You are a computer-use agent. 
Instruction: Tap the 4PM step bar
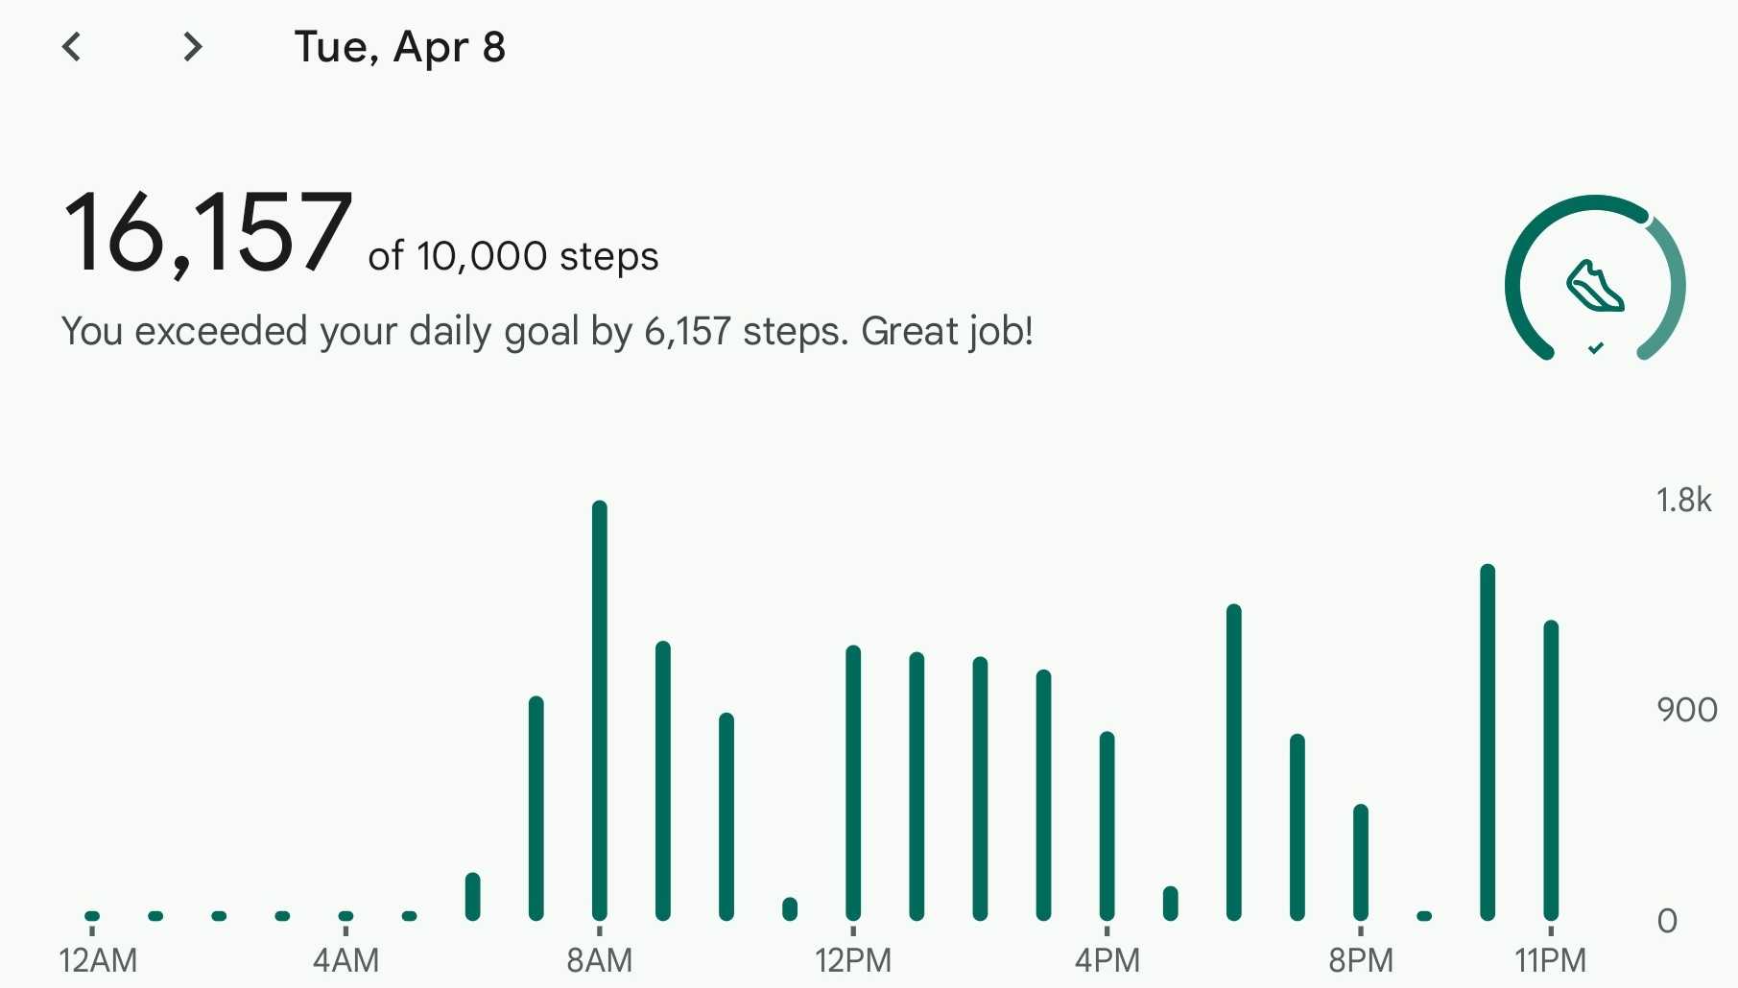click(1107, 826)
